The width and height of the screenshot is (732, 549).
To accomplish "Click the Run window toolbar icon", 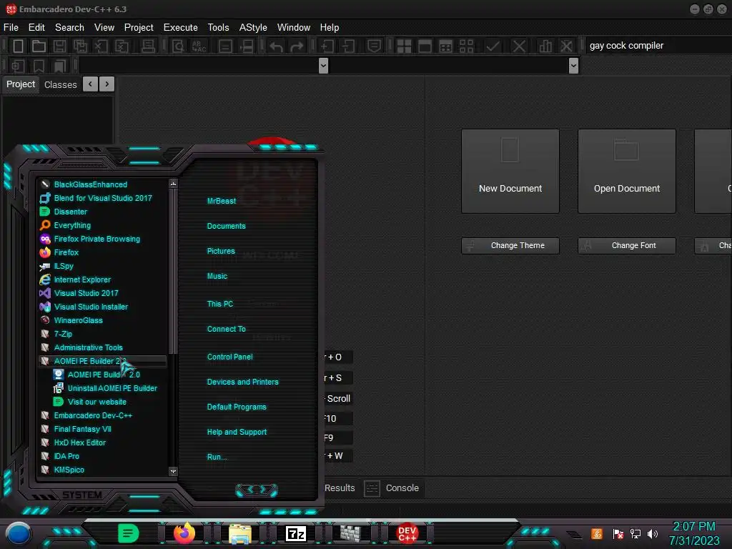I will click(425, 46).
